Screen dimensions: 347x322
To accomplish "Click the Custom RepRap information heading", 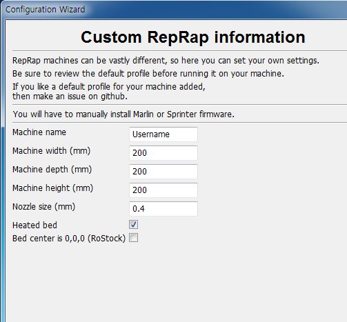I will [193, 37].
